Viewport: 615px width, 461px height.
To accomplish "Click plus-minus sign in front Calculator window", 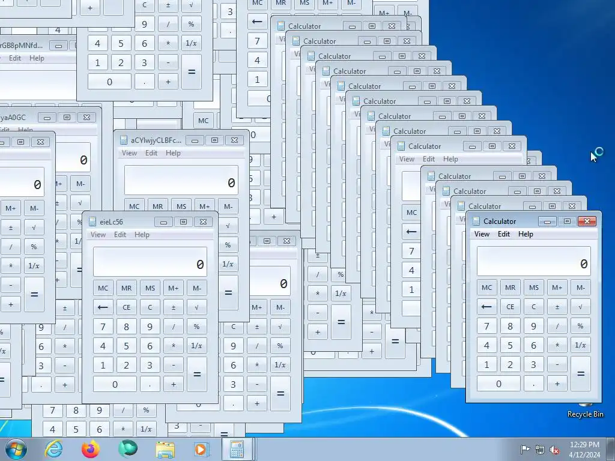I will pos(557,307).
